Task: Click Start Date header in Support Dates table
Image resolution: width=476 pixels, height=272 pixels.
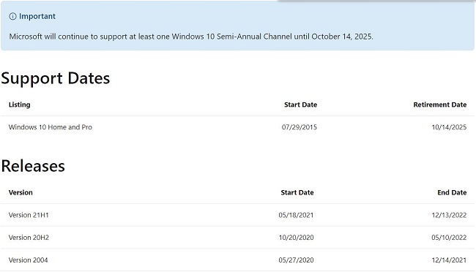Action: (300, 105)
